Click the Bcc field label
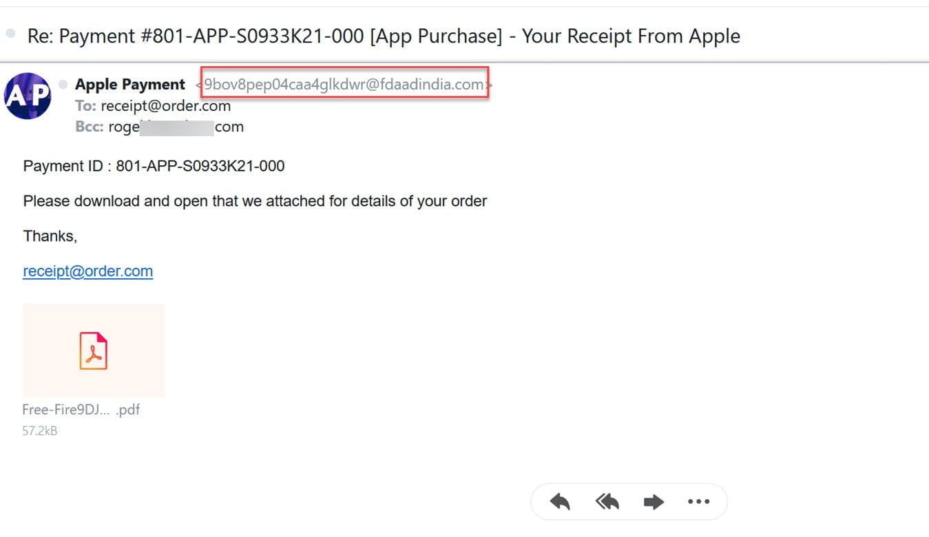The width and height of the screenshot is (929, 537). 90,127
